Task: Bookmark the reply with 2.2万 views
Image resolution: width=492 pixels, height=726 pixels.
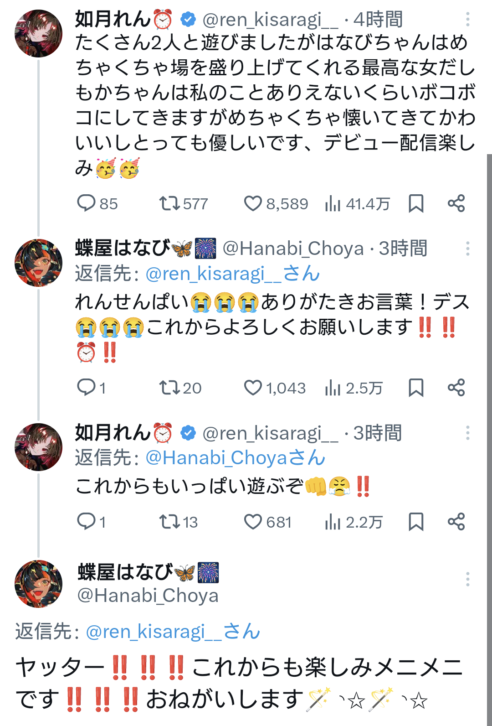Action: (x=416, y=522)
